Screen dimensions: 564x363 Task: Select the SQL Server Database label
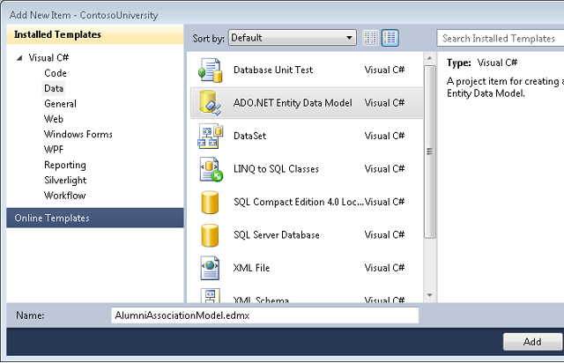point(277,235)
